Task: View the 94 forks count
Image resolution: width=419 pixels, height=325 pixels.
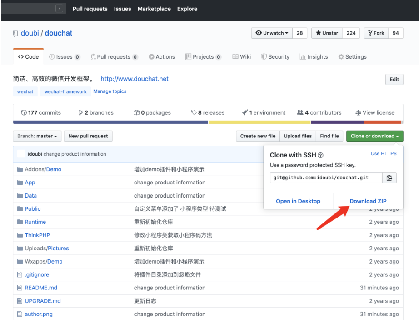Action: point(395,33)
